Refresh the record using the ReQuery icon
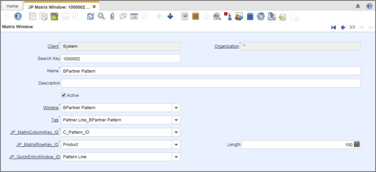Image resolution: width=376 pixels, height=172 pixels. click(x=90, y=17)
